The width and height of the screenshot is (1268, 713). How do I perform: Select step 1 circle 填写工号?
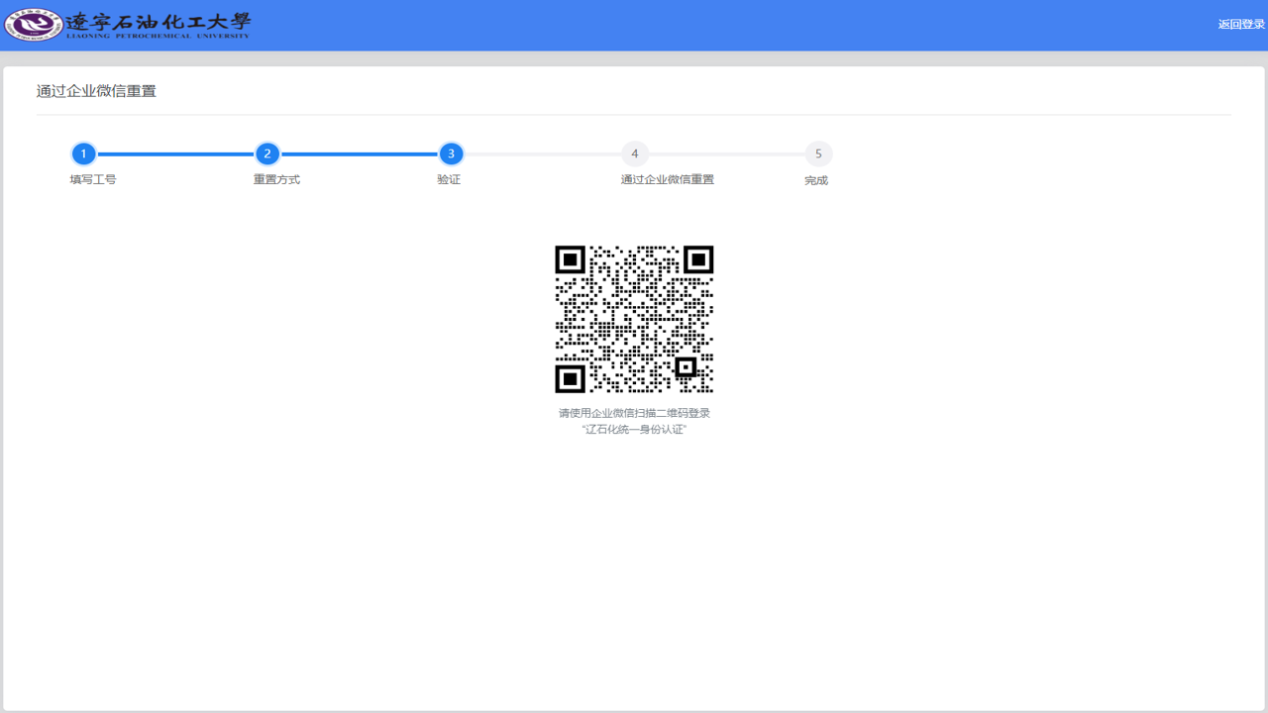pyautogui.click(x=84, y=154)
